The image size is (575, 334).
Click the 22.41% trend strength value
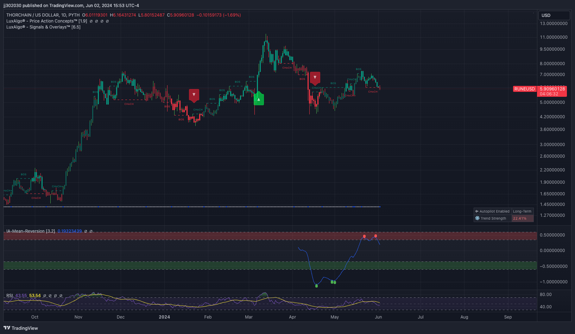coord(520,219)
